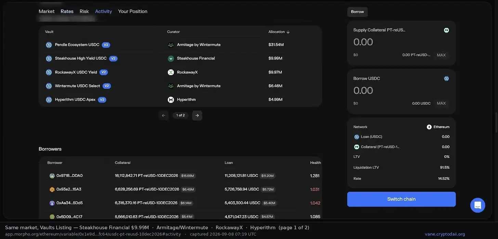This screenshot has width=498, height=239.
Task: Go to next vaults page arrow
Action: pyautogui.click(x=197, y=115)
